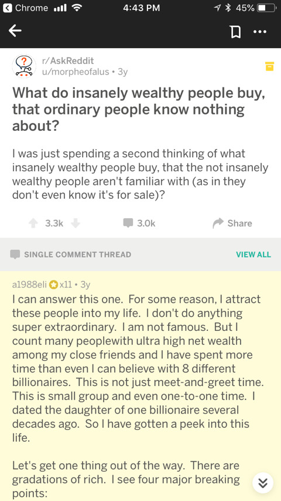Return to Chrome via status bar link

coord(26,8)
